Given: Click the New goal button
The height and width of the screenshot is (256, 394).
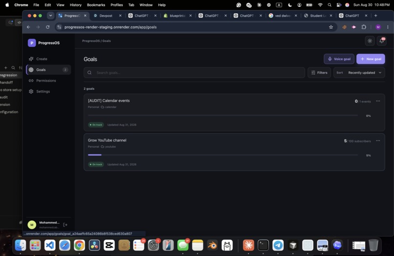Looking at the screenshot, I should pyautogui.click(x=371, y=59).
